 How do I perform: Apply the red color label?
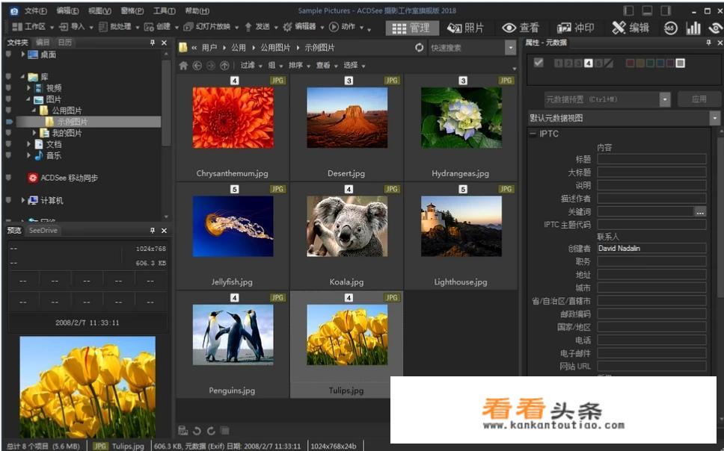[x=630, y=63]
